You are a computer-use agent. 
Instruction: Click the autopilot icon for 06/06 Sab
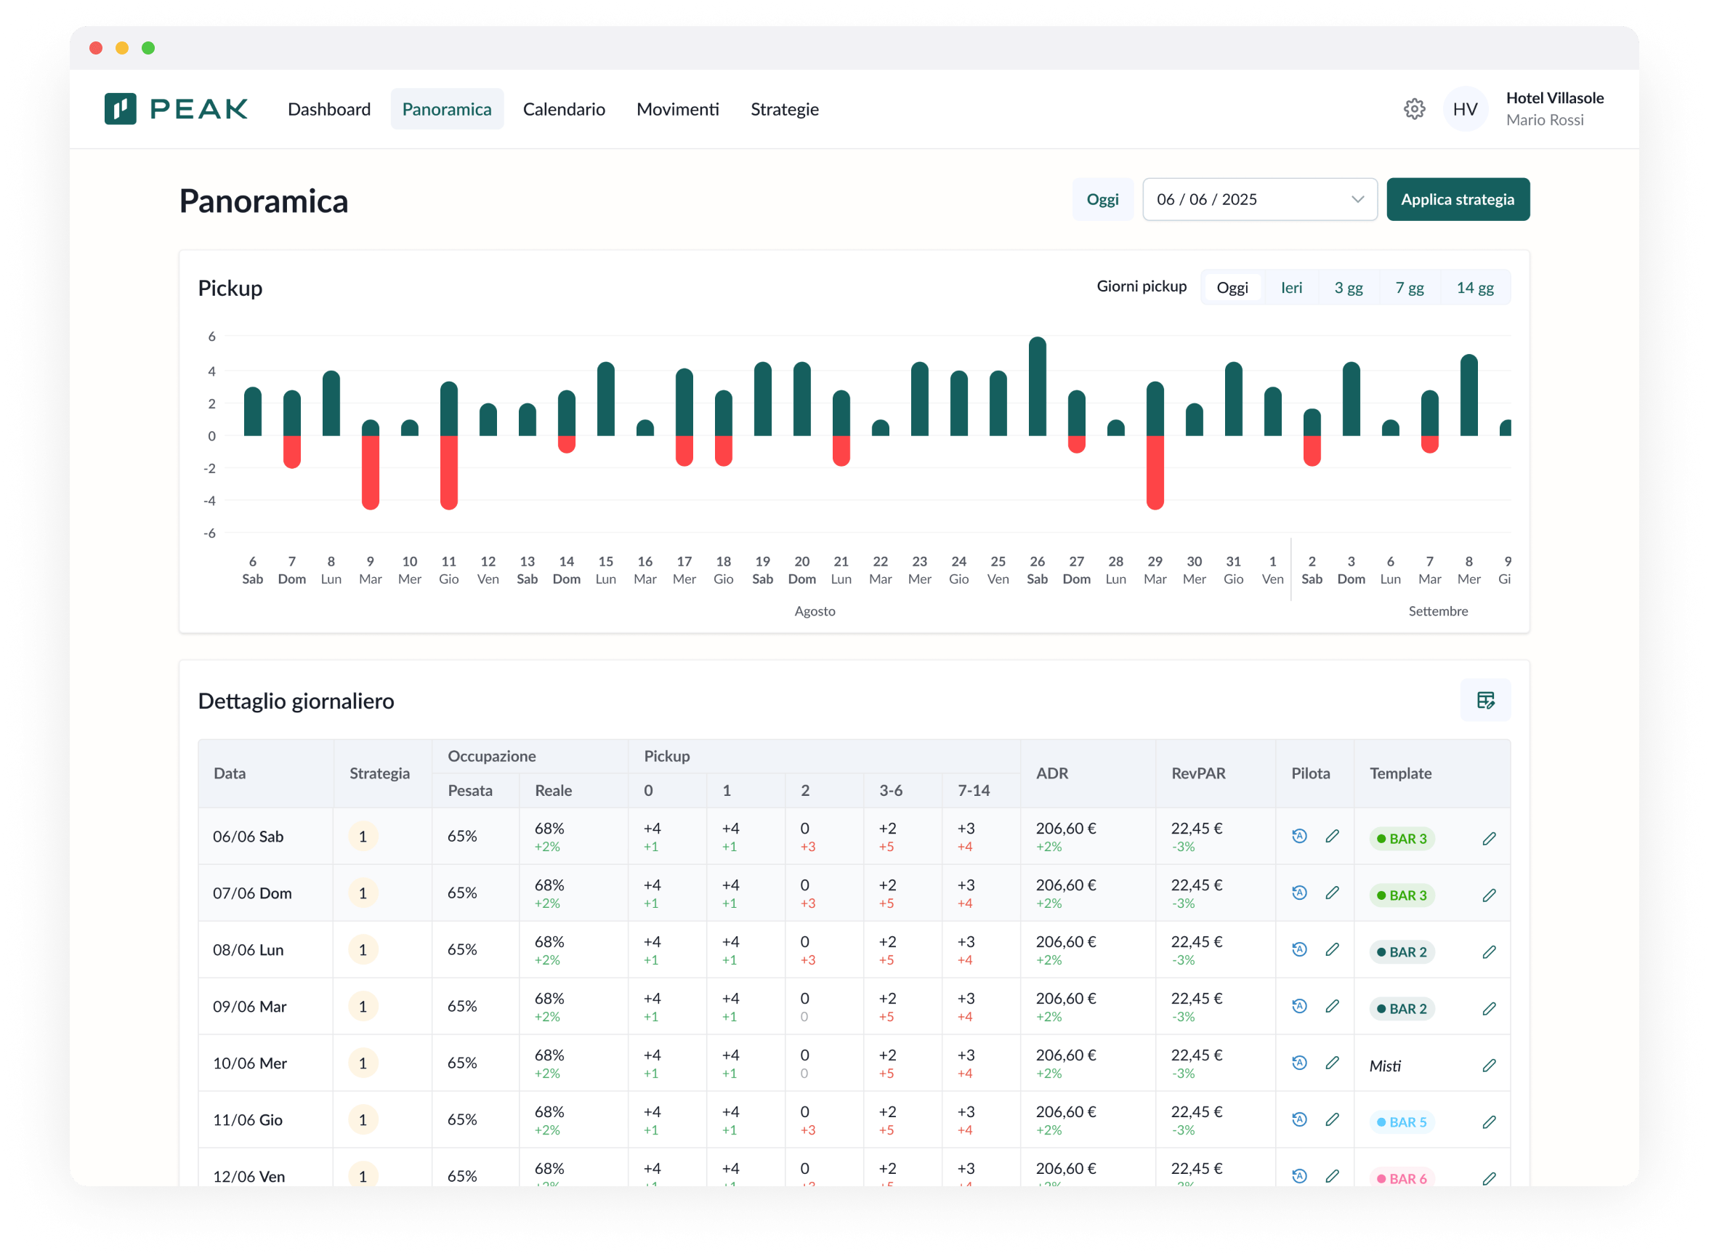(x=1299, y=837)
